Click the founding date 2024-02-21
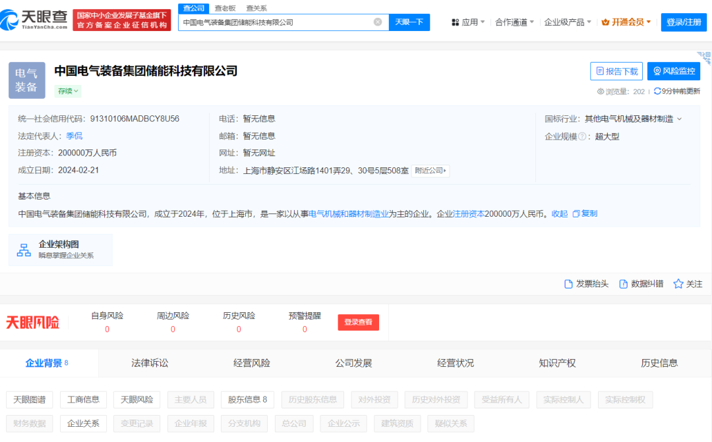712x442 pixels. [x=78, y=171]
